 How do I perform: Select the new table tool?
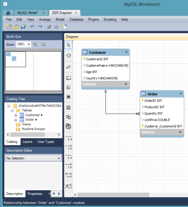[x=69, y=108]
